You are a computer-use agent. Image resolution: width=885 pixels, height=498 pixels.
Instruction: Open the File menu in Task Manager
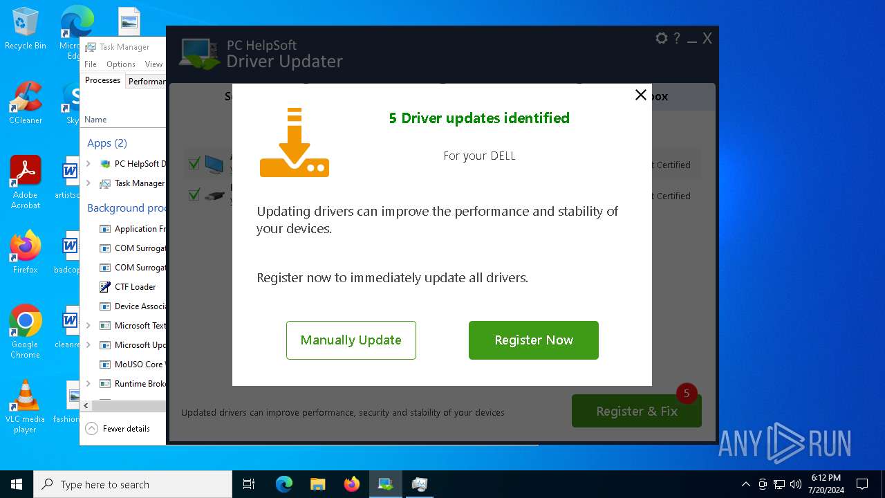(x=91, y=64)
